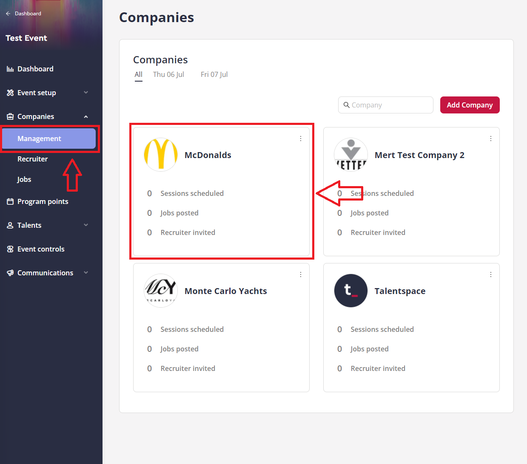Viewport: 527px width, 464px height.
Task: Open Monte Carlo Yachts card options menu
Action: tap(300, 274)
